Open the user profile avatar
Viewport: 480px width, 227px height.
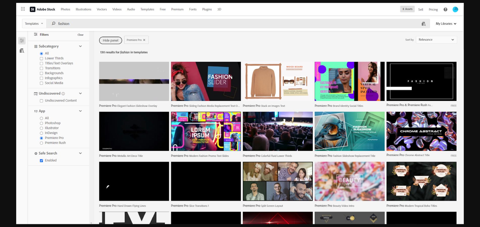point(455,9)
